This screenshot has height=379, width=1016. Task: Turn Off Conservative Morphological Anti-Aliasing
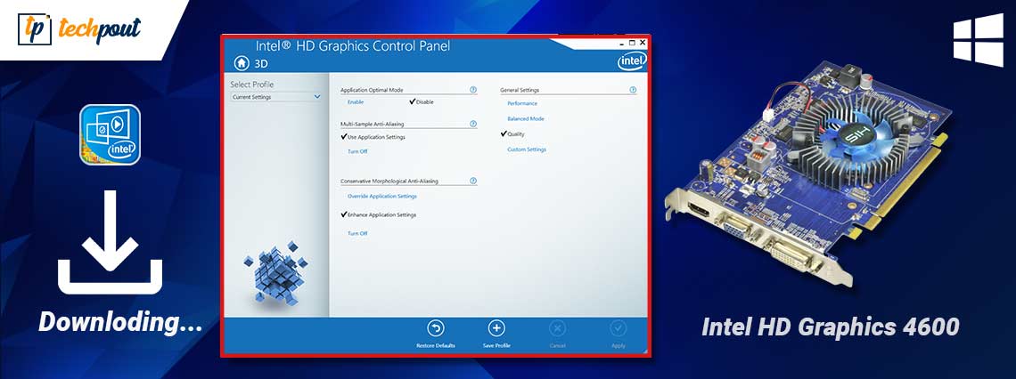pyautogui.click(x=357, y=233)
